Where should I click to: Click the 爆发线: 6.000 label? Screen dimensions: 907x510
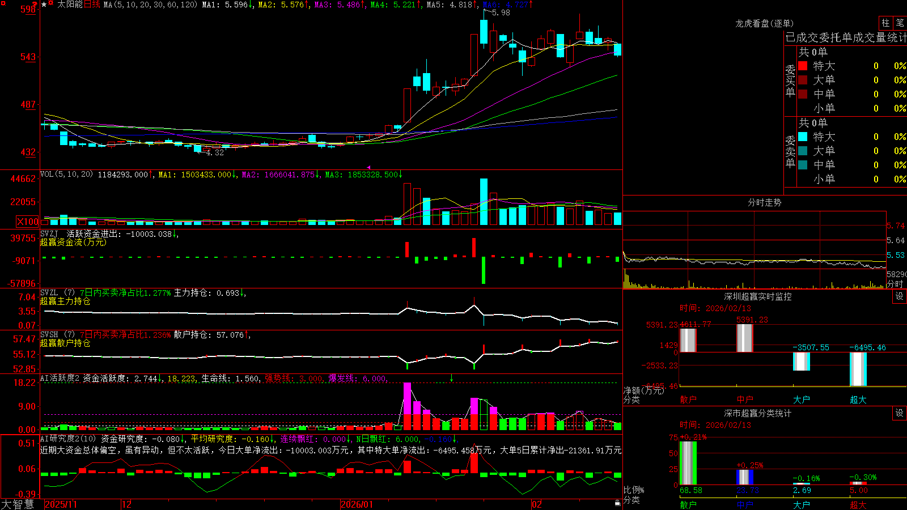tap(357, 379)
